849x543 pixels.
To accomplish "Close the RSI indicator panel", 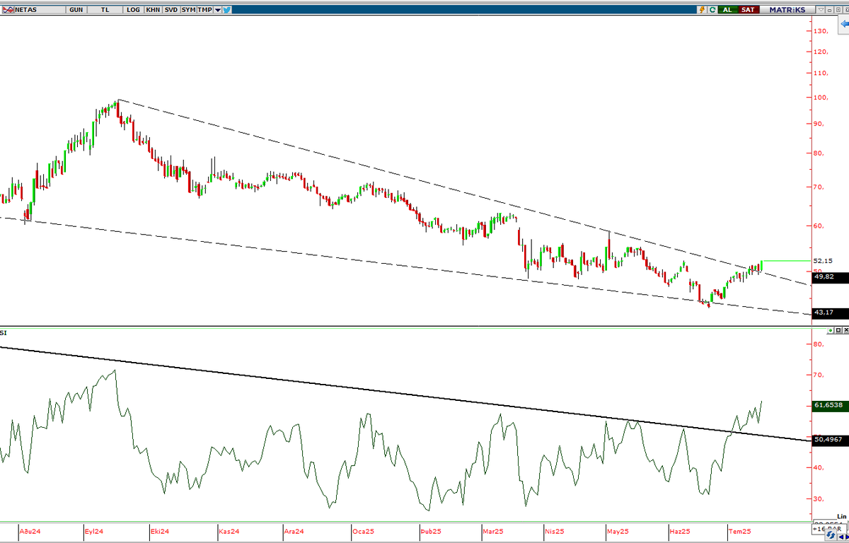I will coord(846,330).
